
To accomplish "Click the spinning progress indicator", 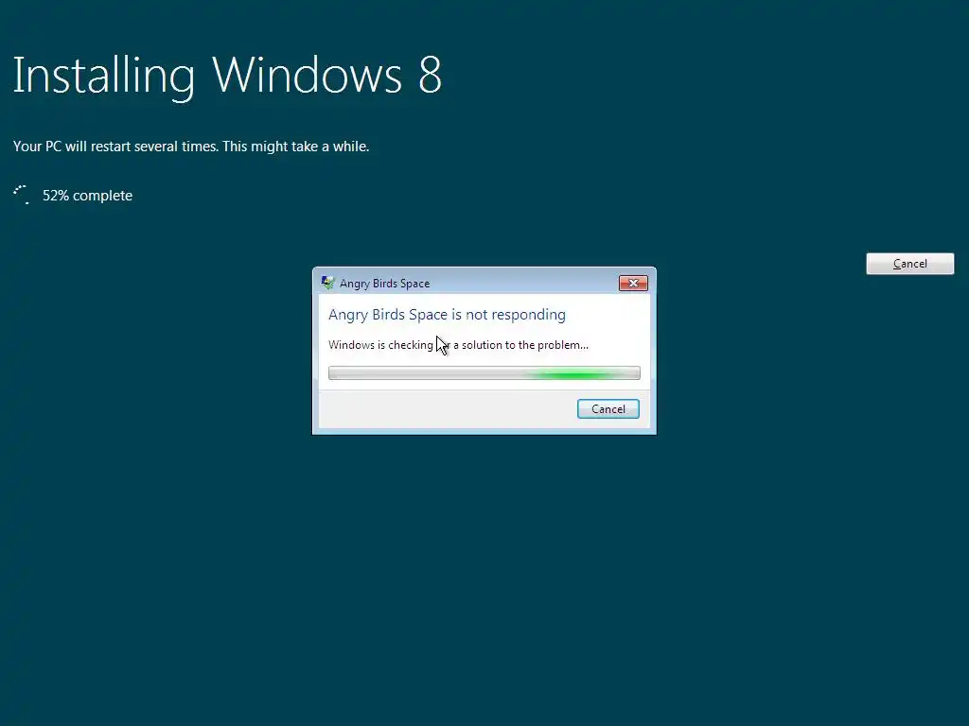I will (x=21, y=195).
